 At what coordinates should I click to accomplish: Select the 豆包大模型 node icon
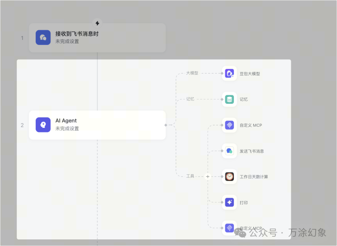(229, 73)
